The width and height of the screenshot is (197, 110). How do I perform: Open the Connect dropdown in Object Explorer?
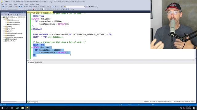pyautogui.click(x=4, y=15)
